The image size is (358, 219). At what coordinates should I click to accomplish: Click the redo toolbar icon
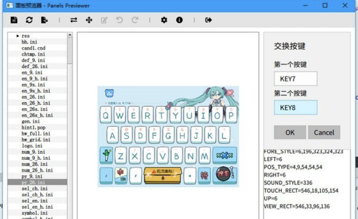[x=135, y=20]
